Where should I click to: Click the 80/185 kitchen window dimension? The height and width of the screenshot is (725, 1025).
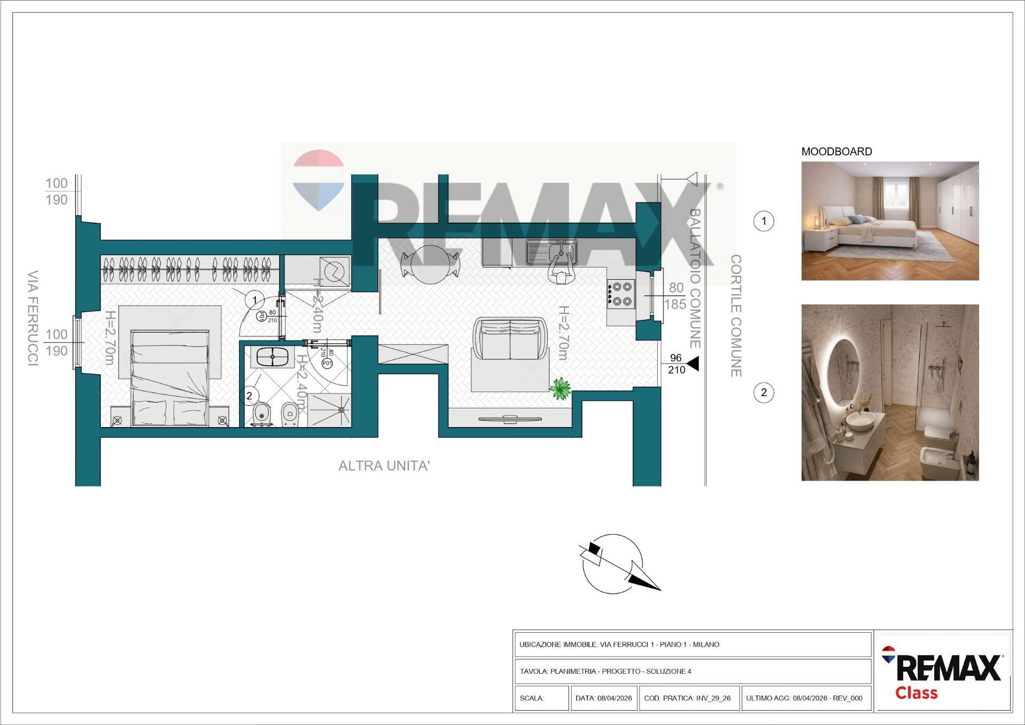pos(676,296)
